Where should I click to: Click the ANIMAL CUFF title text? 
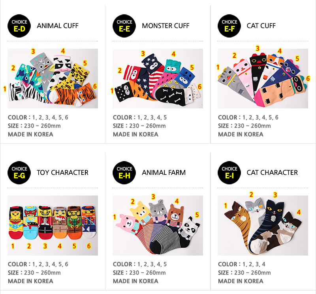coord(58,26)
